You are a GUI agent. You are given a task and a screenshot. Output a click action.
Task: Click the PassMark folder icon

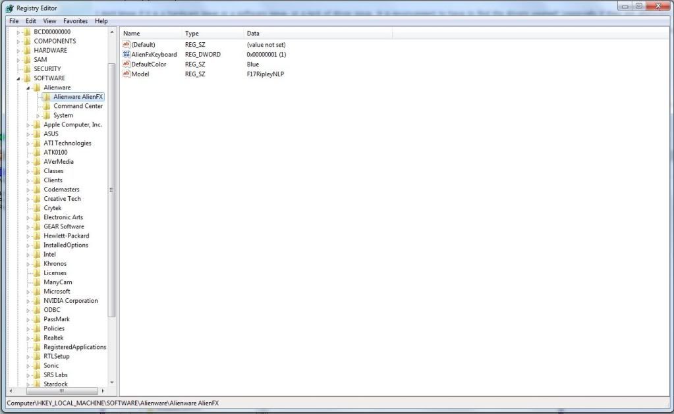pos(37,319)
